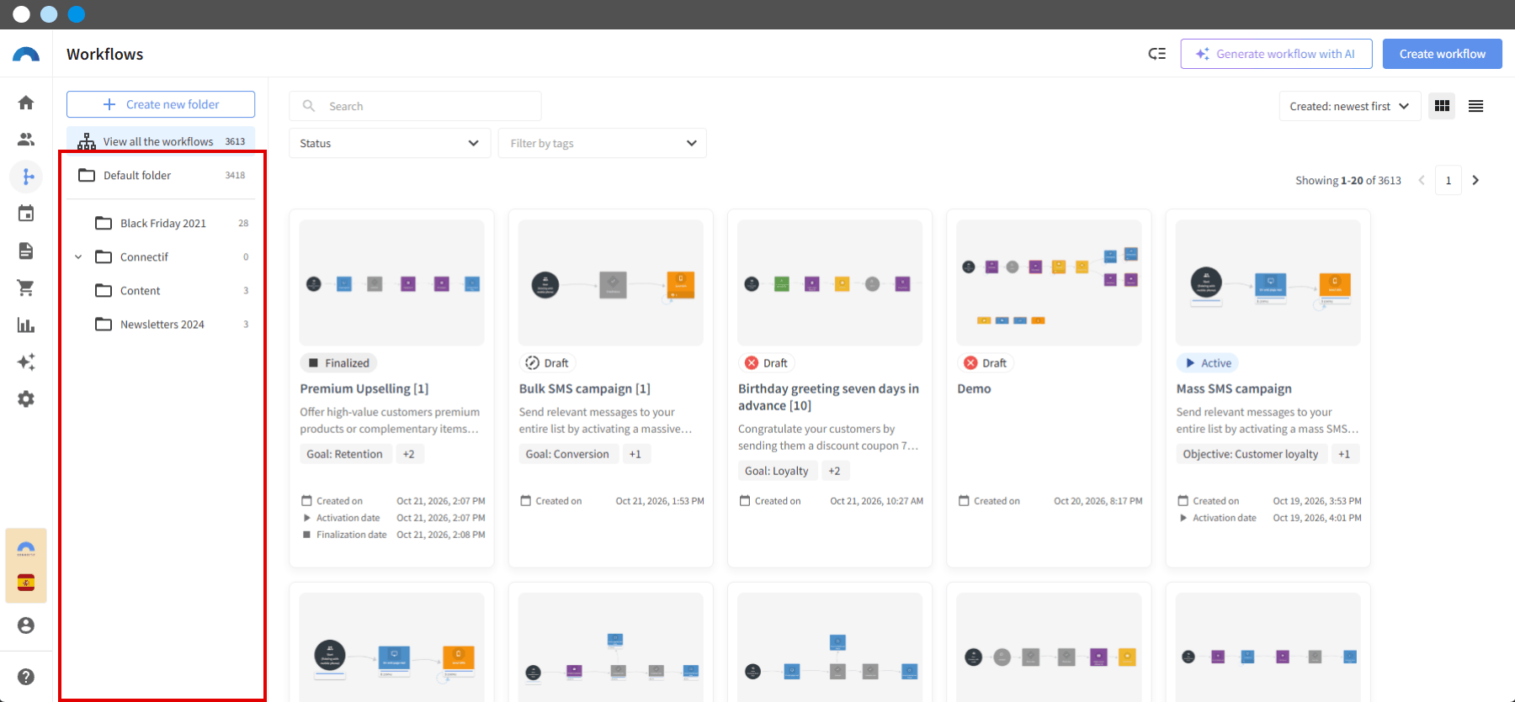Expand the Connectif folder chevron
Screen dimensions: 1515x702
tap(78, 257)
